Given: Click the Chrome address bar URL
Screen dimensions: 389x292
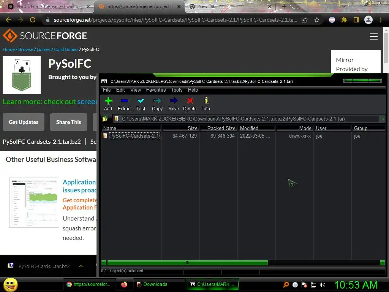Looking at the screenshot, I should 176,20.
